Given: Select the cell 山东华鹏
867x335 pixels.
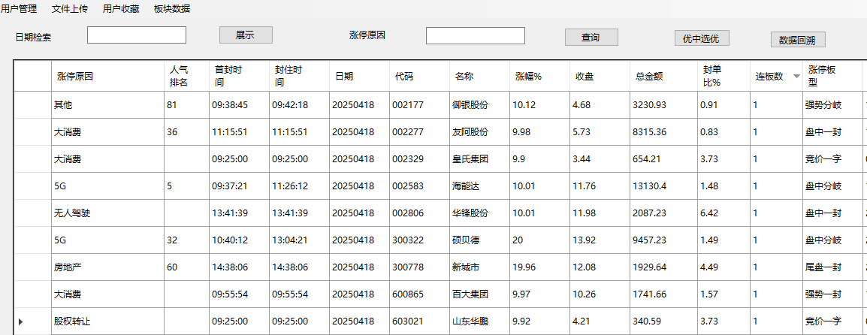Looking at the screenshot, I should click(x=479, y=321).
